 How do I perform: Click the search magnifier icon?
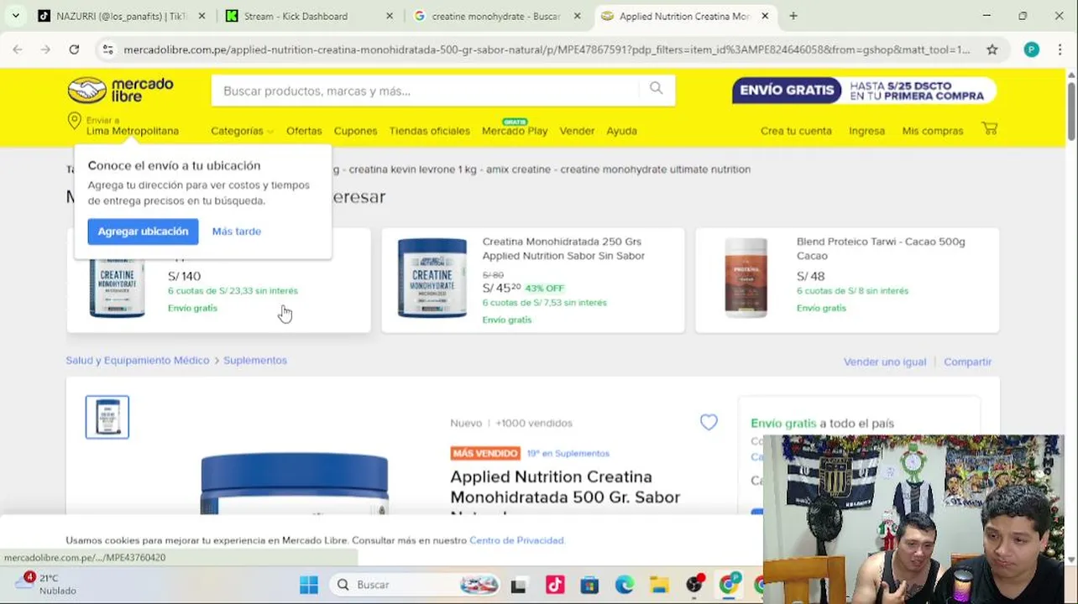point(656,88)
